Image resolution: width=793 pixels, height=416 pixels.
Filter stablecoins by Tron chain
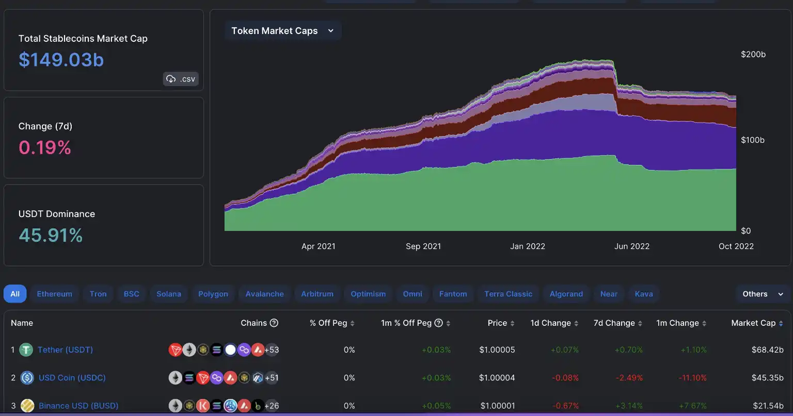(x=98, y=294)
